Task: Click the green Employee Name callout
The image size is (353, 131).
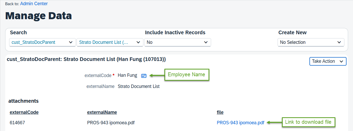Action: point(186,75)
